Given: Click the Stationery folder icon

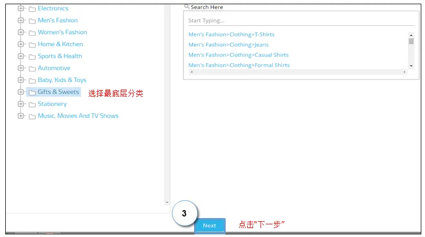Looking at the screenshot, I should [32, 105].
